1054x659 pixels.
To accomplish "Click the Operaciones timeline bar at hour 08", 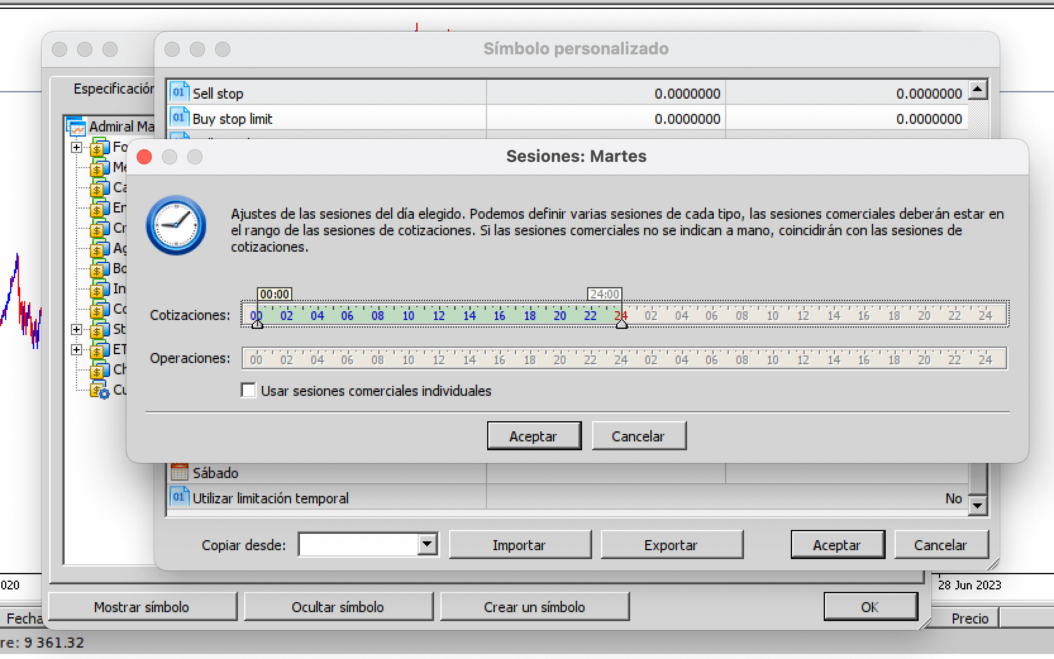I will pos(378,359).
